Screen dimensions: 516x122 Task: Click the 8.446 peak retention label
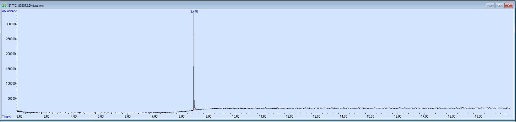[x=194, y=12]
